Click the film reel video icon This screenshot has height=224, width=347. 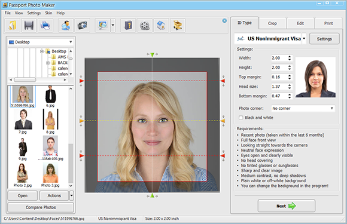coord(145,26)
